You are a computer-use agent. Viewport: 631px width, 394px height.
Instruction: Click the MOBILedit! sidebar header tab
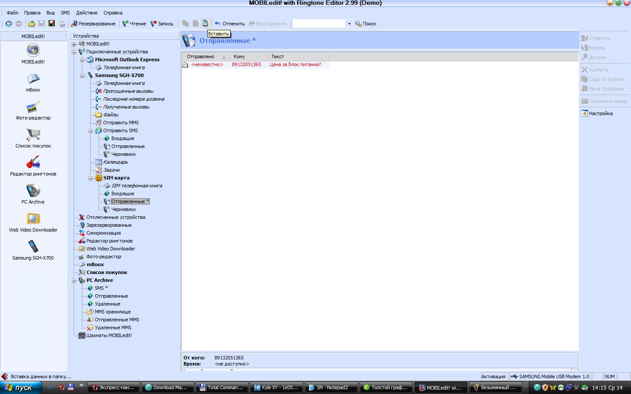pos(33,36)
